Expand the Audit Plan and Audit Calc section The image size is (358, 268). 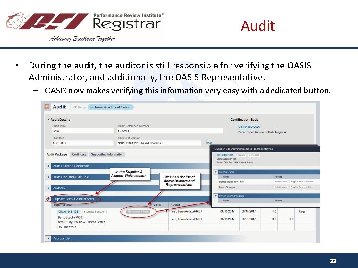48,177
